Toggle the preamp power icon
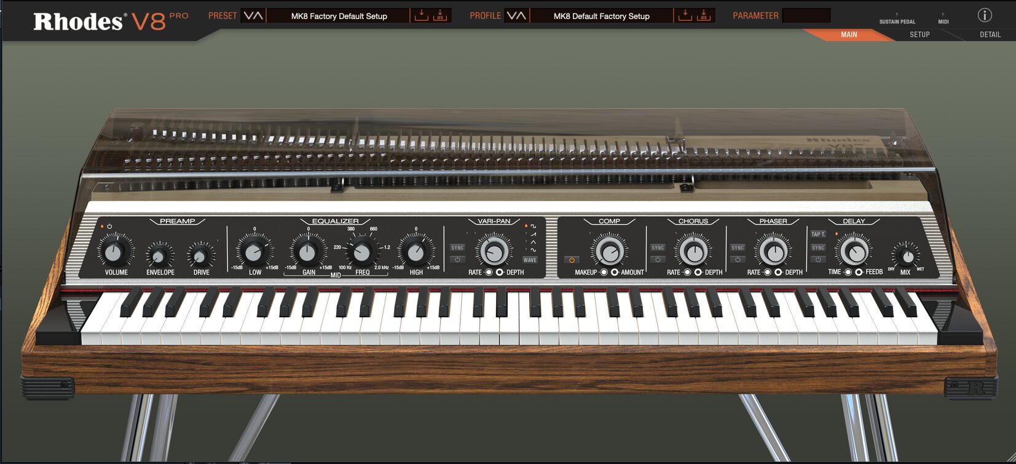The width and height of the screenshot is (1016, 464). tap(109, 226)
